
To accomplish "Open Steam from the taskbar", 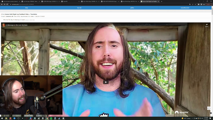I will coord(59,118).
